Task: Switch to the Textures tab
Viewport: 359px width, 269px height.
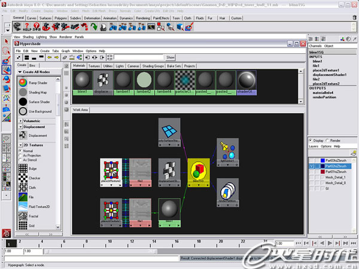Action: [x=94, y=66]
